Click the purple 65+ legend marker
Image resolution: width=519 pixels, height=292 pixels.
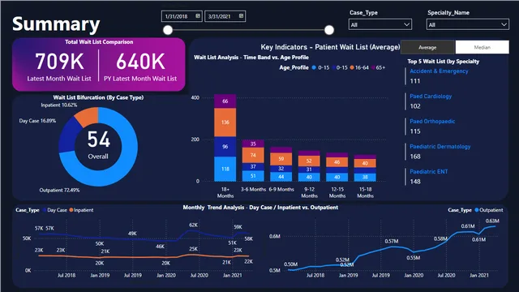[373, 67]
